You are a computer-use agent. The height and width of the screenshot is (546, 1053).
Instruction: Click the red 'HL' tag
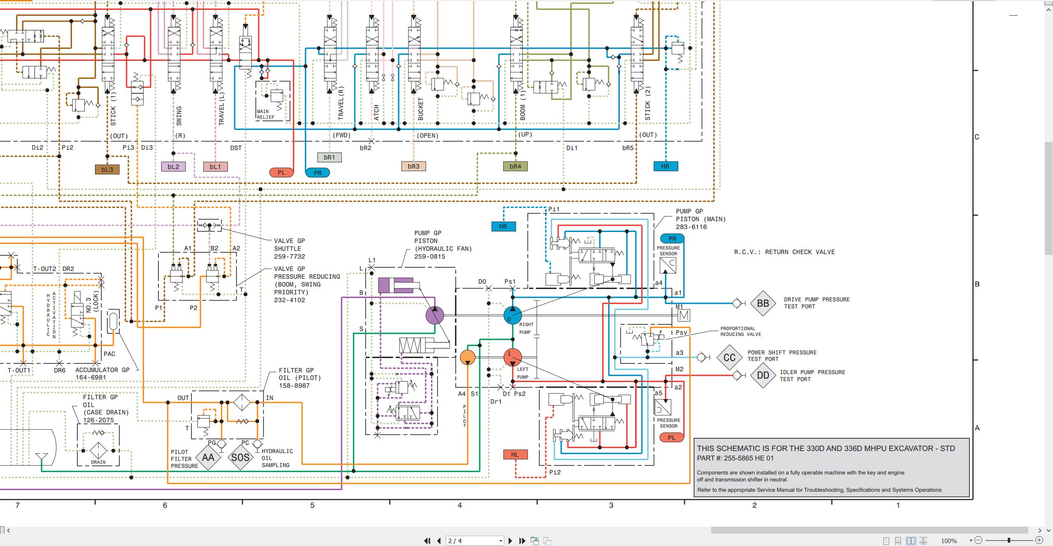pos(515,454)
